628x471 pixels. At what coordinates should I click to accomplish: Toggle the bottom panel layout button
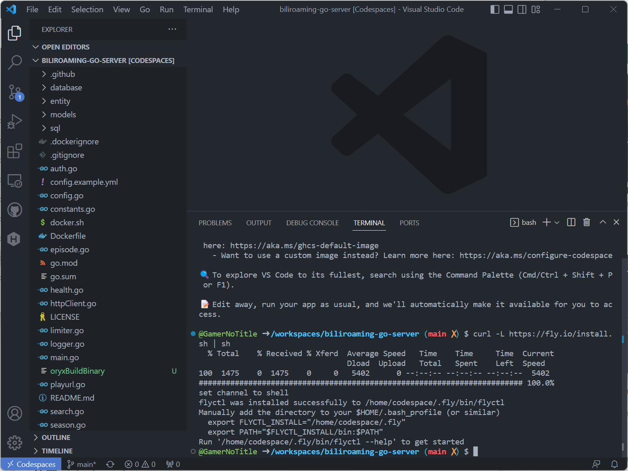pos(508,9)
